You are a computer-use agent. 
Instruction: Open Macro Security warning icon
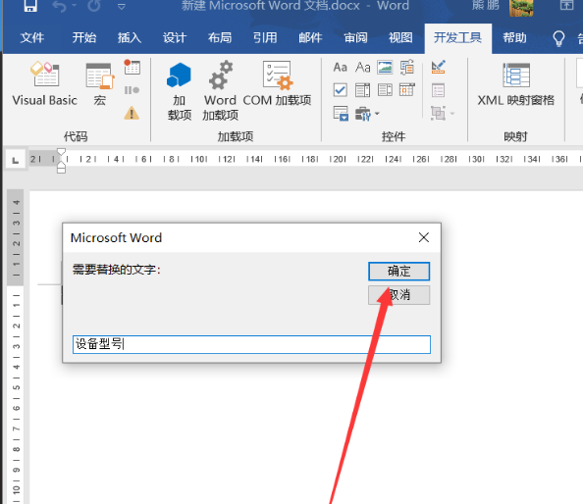[x=132, y=113]
